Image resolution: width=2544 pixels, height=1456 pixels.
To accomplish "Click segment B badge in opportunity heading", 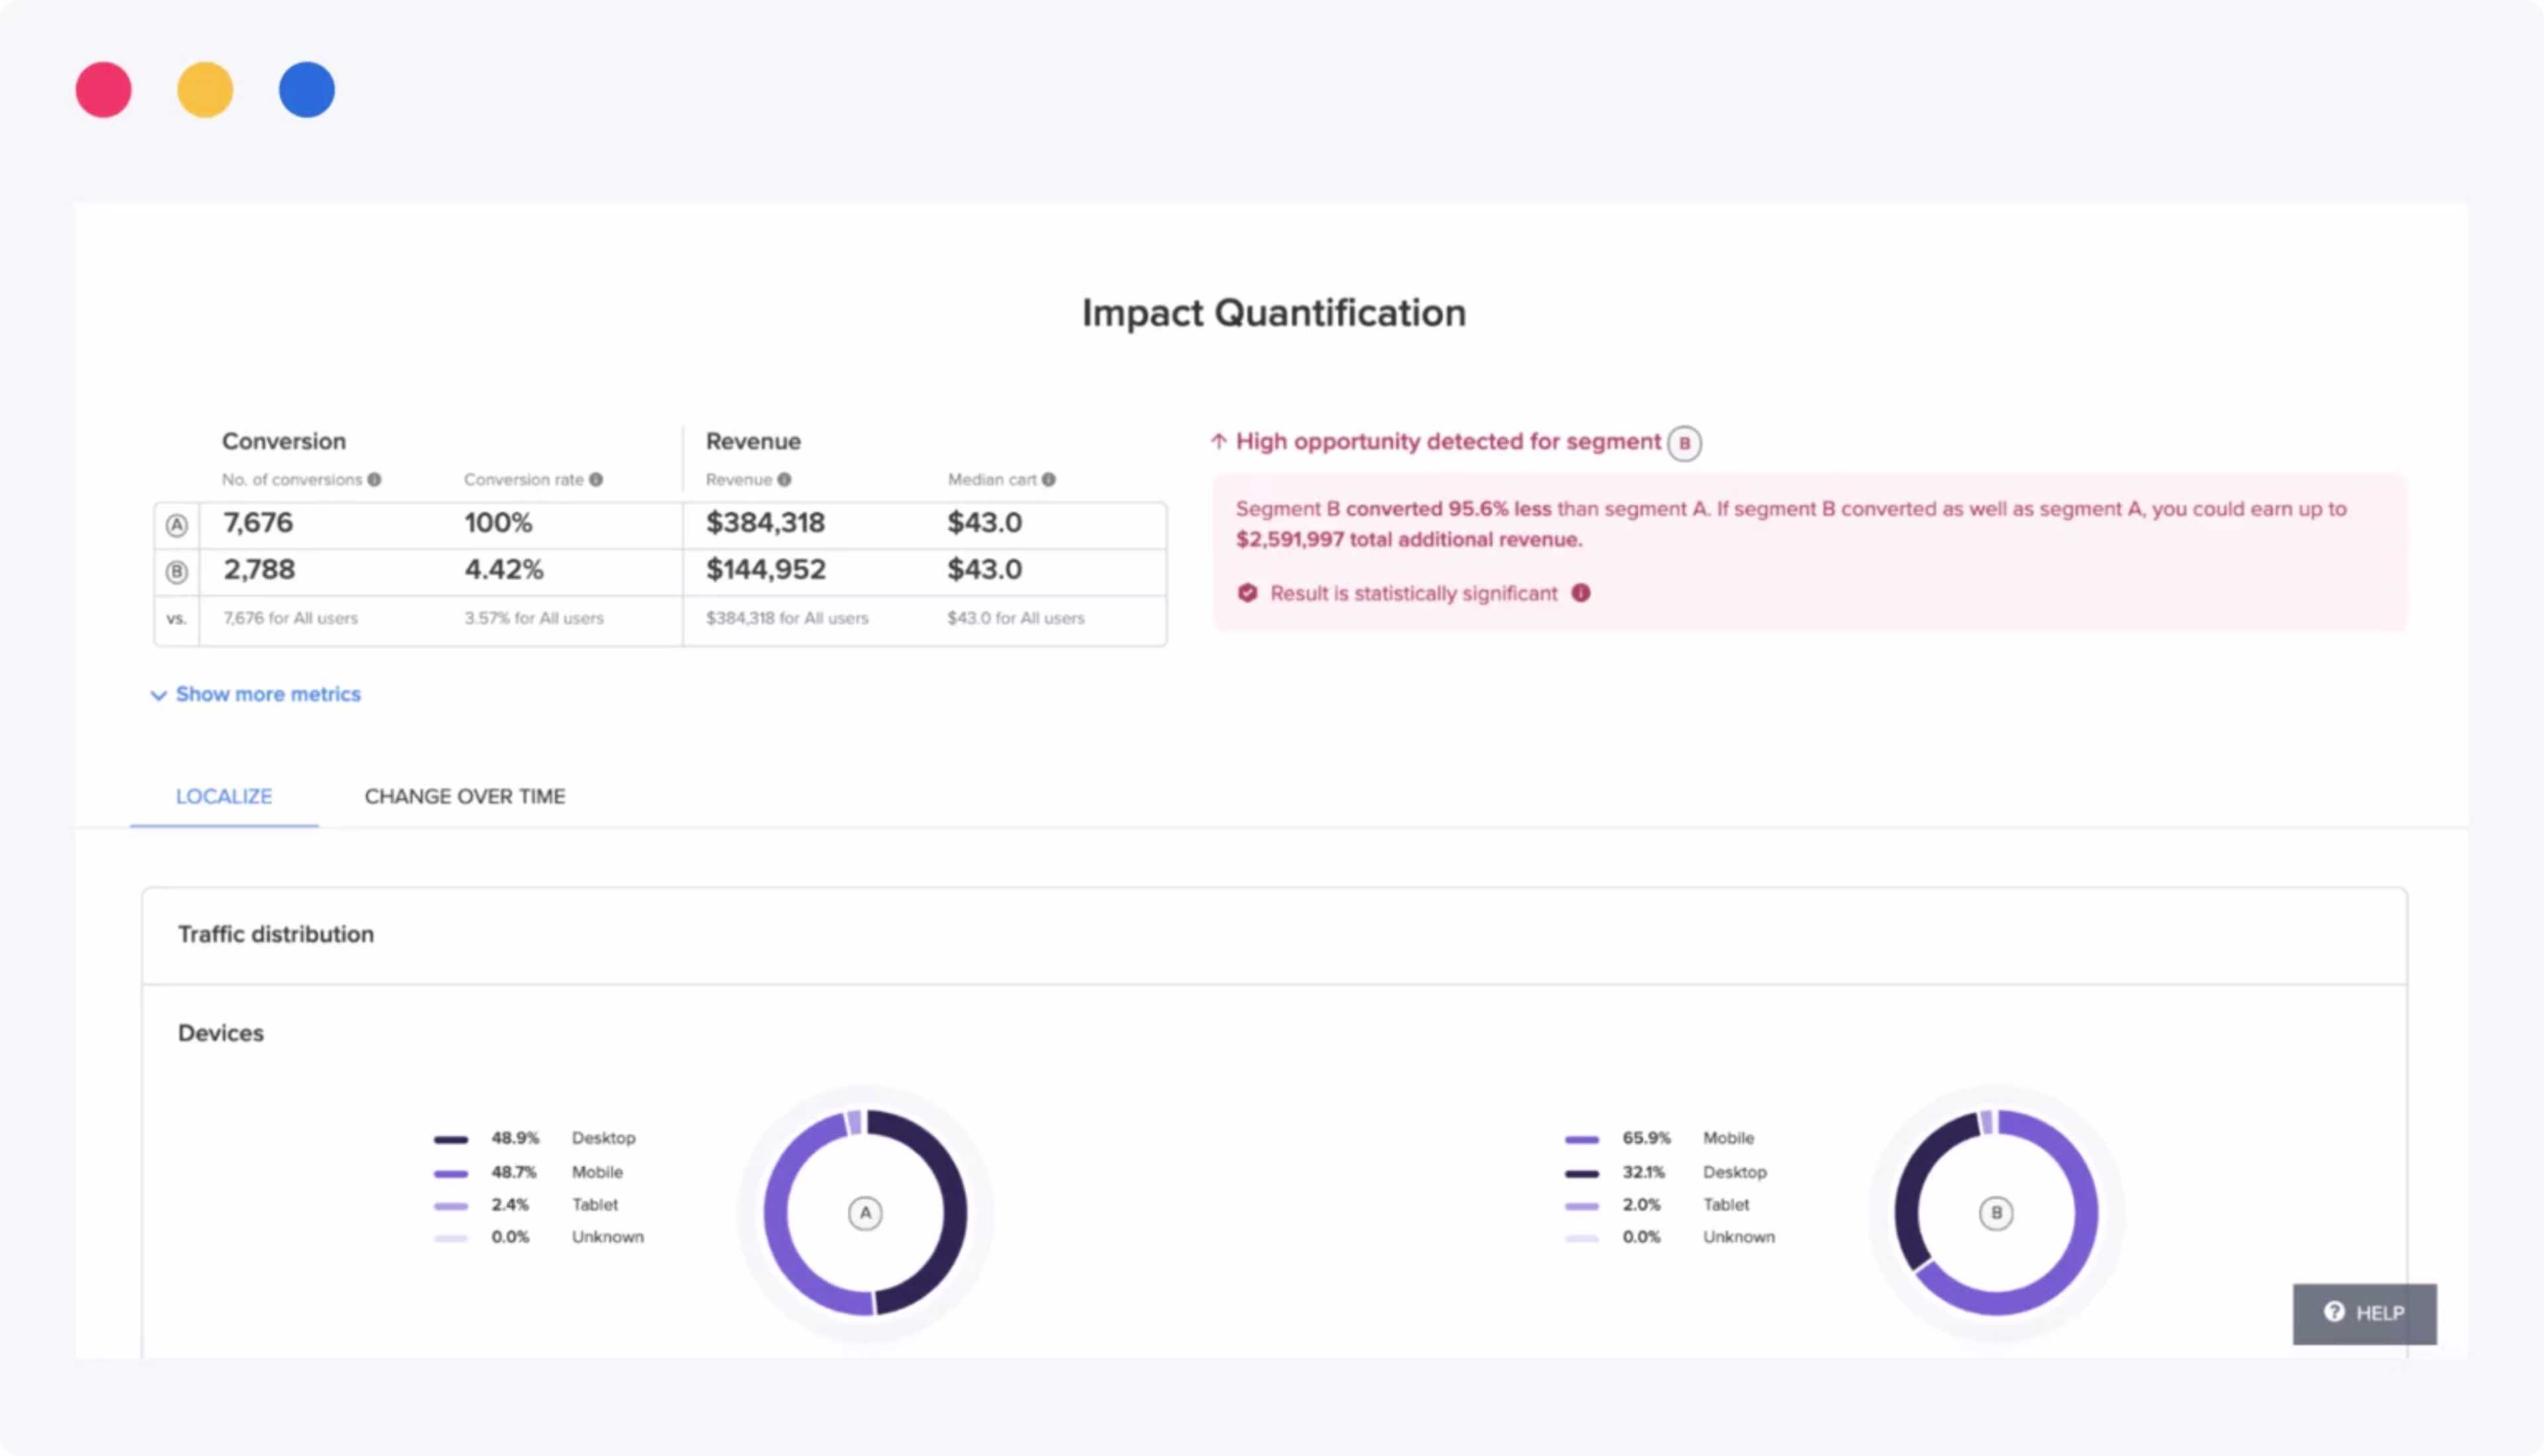I will point(1684,443).
